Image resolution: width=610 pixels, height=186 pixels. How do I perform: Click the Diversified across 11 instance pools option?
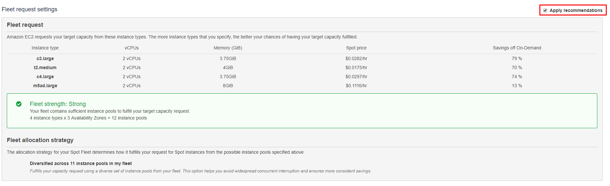81,163
